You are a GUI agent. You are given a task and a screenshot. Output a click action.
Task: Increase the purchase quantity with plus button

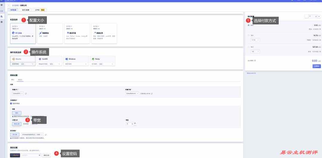click(319, 16)
